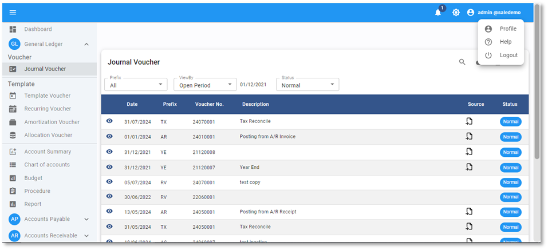Click the source document icon for Tax Reconcile 24070001
The image size is (548, 250).
pos(469,121)
